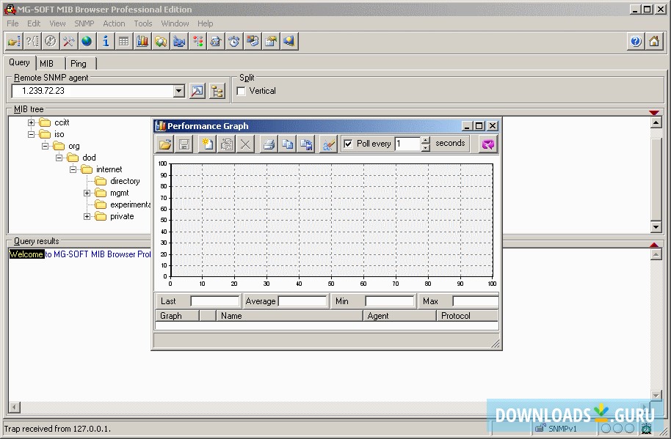671x439 pixels.
Task: Click the red and green dots toolbar icon
Action: 197,42
